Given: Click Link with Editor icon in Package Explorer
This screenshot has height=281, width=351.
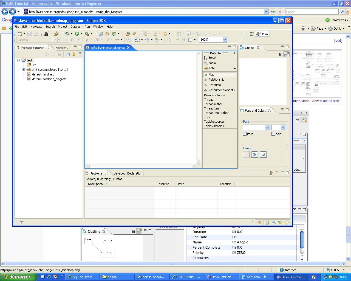Looking at the screenshot, I should click(74, 54).
